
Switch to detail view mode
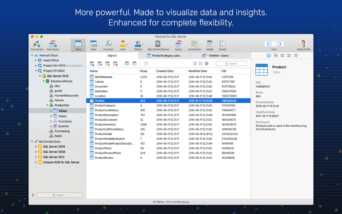click(206, 63)
